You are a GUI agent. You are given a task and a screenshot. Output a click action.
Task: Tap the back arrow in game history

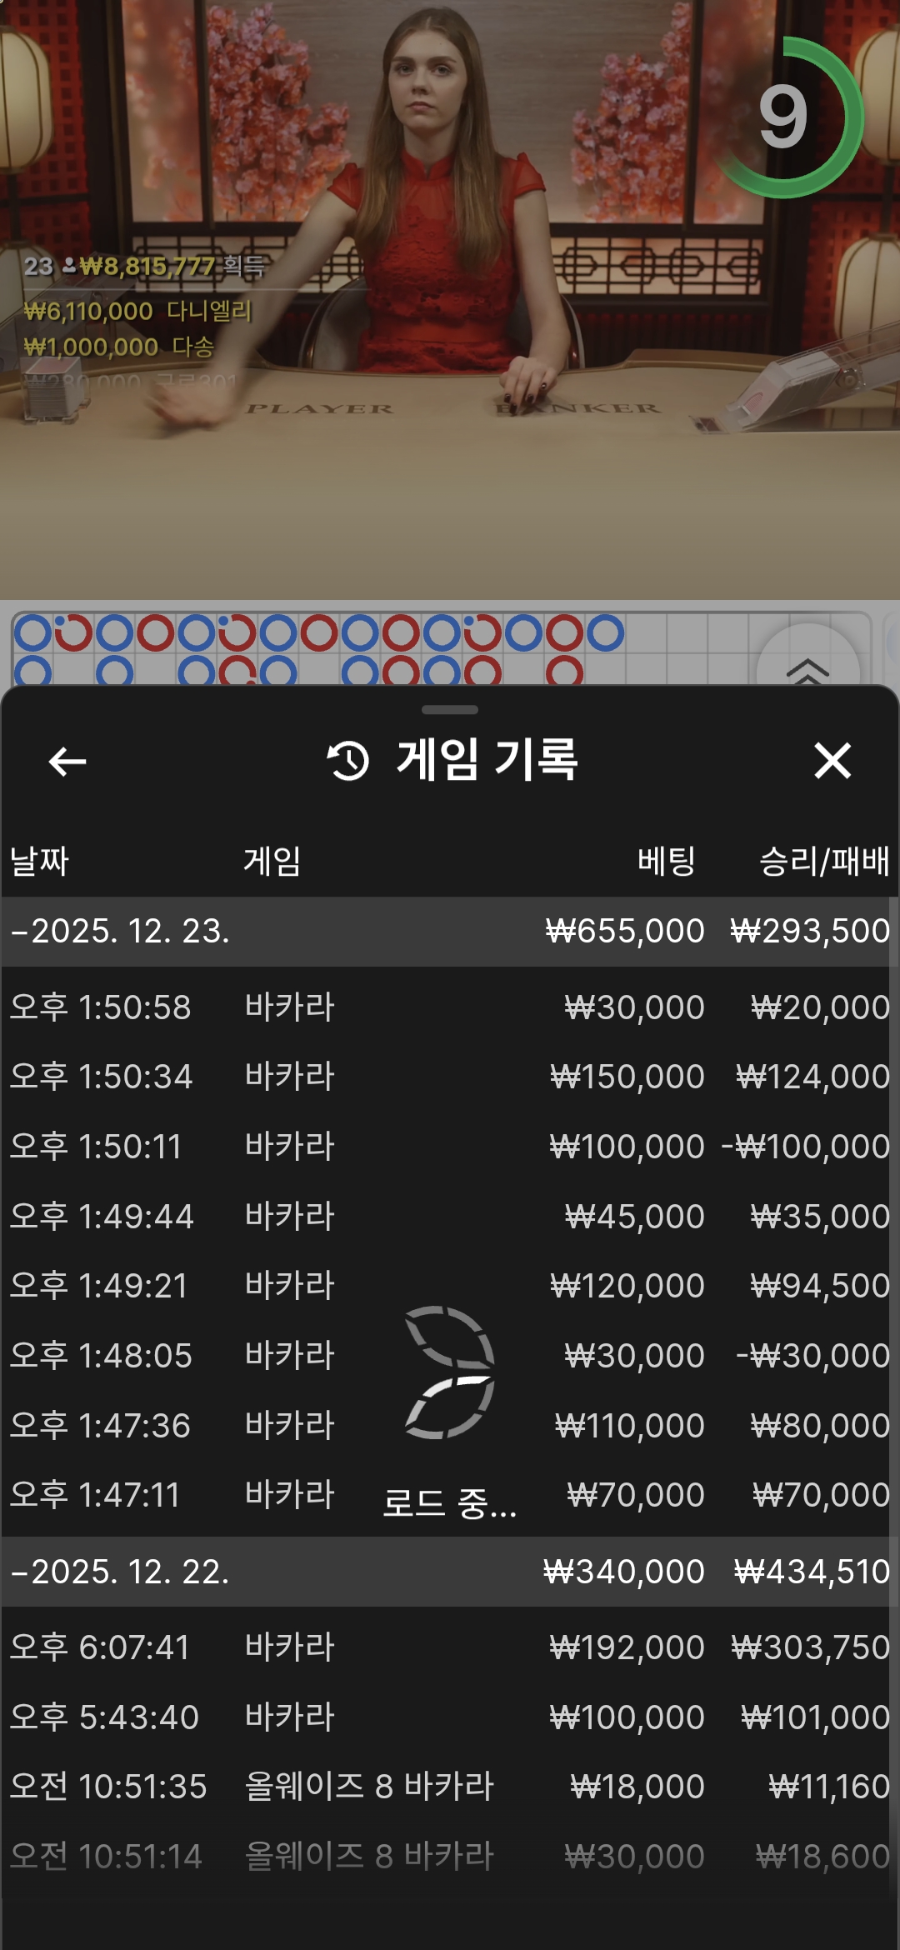tap(67, 761)
